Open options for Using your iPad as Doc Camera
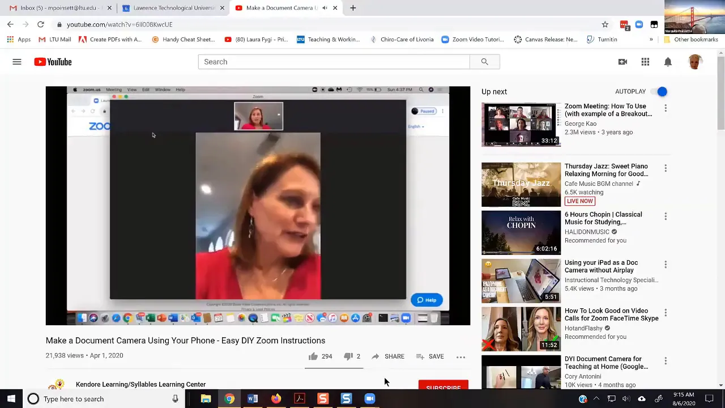 pyautogui.click(x=666, y=265)
